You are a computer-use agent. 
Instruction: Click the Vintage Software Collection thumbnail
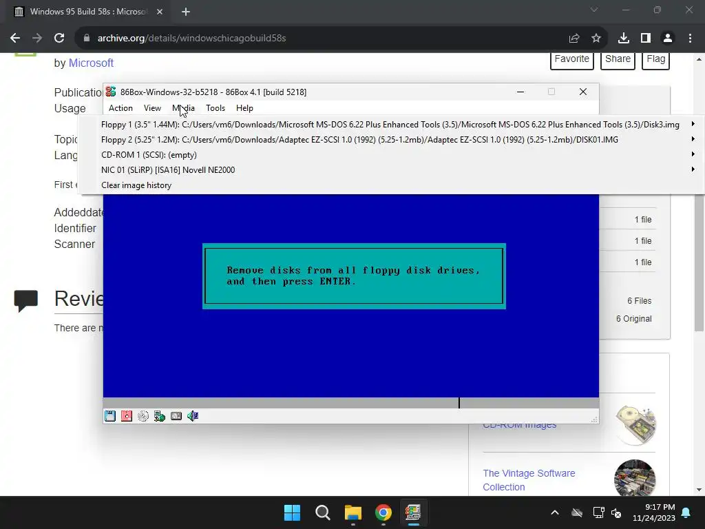tap(635, 478)
